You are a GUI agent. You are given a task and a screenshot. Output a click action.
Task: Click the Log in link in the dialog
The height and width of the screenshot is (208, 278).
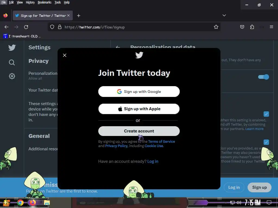tap(153, 161)
